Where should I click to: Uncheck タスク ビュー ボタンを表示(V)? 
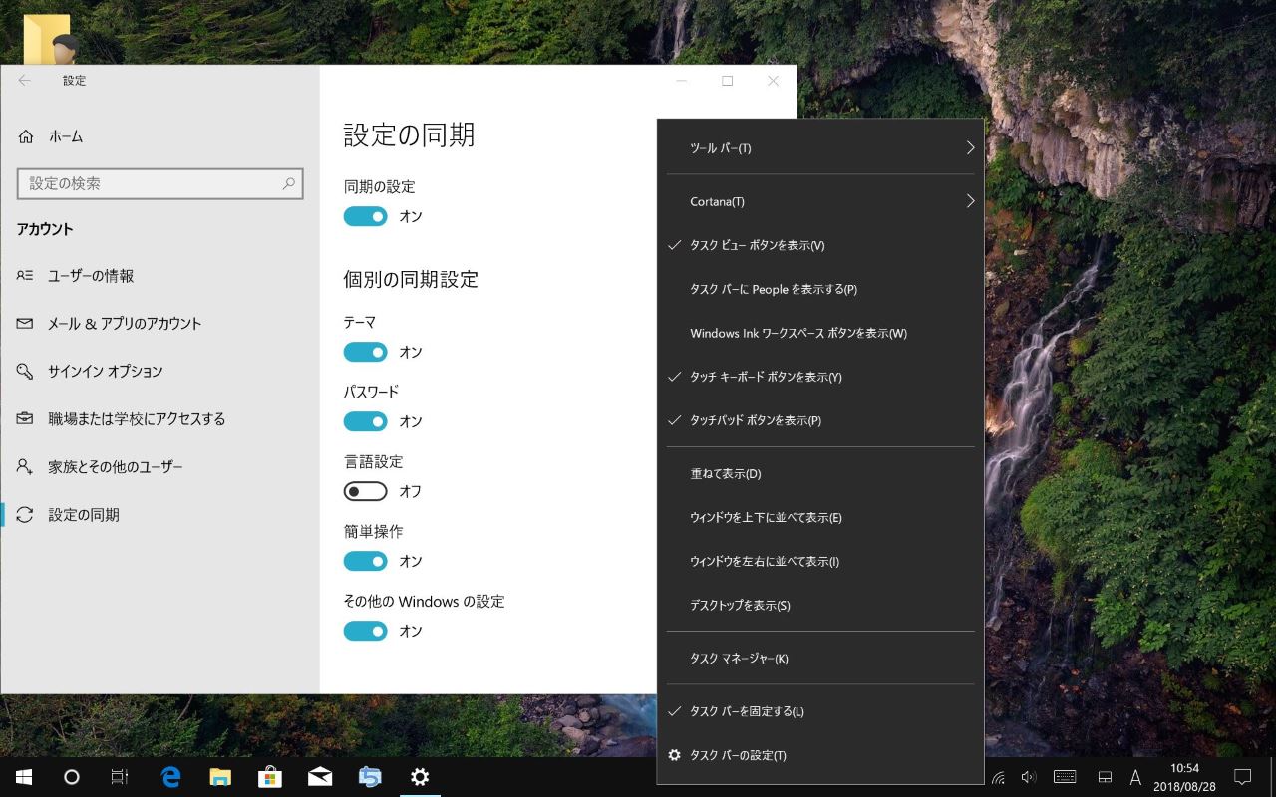pos(820,246)
